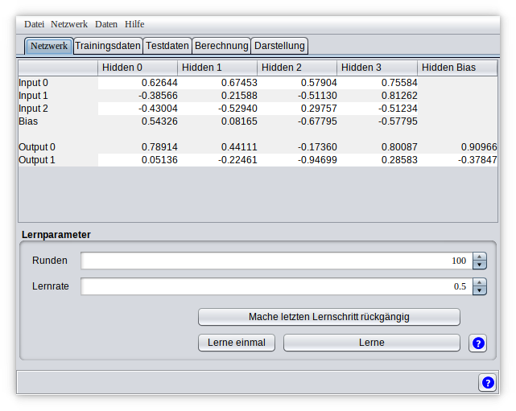
Task: Switch to the Testdaten tab
Action: [167, 46]
